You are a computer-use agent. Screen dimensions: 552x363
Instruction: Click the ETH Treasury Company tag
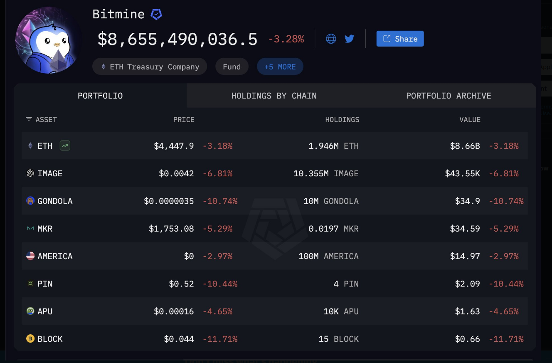click(x=150, y=67)
